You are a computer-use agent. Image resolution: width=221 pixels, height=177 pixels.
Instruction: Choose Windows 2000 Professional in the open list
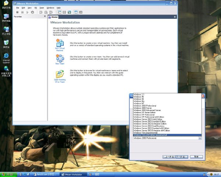[167, 106]
